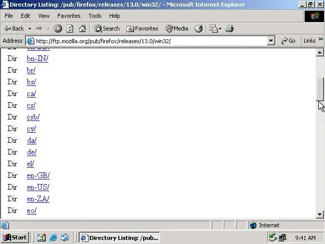Open the da/ directory link

[x=31, y=140]
